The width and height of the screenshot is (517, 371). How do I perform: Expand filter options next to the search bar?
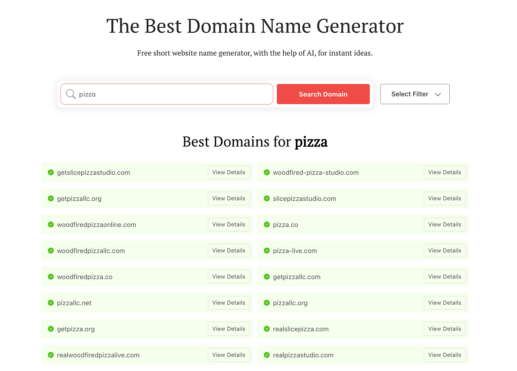(415, 94)
